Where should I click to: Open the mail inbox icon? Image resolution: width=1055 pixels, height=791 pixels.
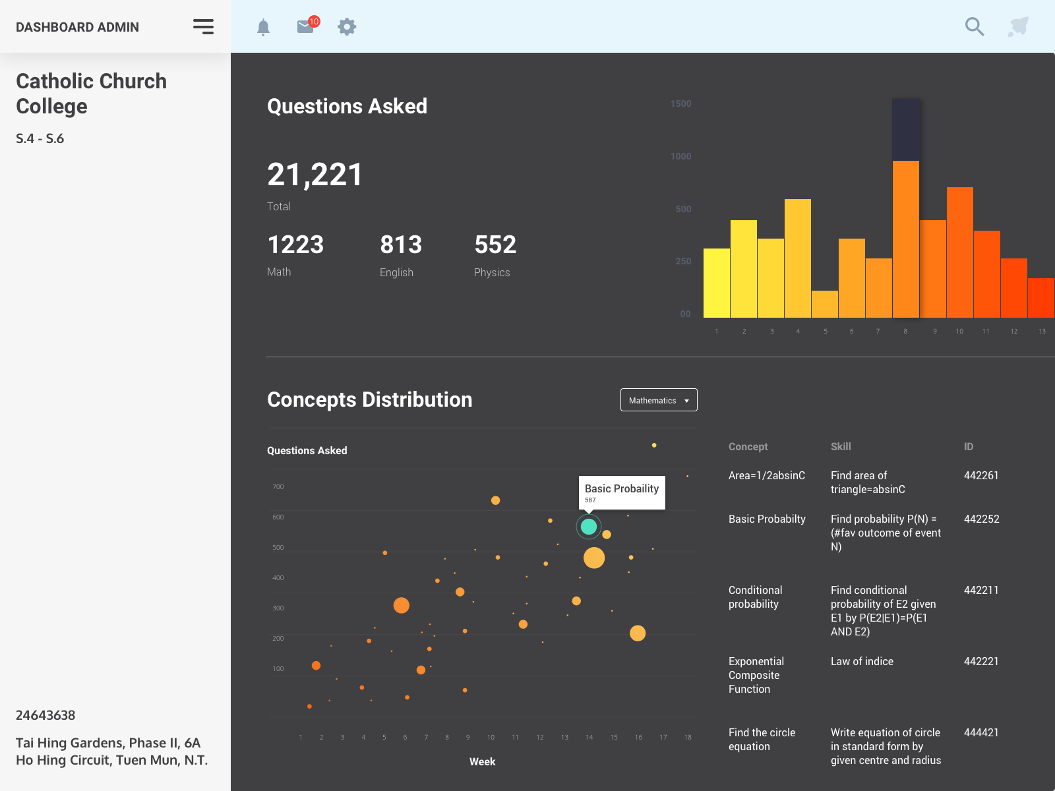(x=305, y=27)
